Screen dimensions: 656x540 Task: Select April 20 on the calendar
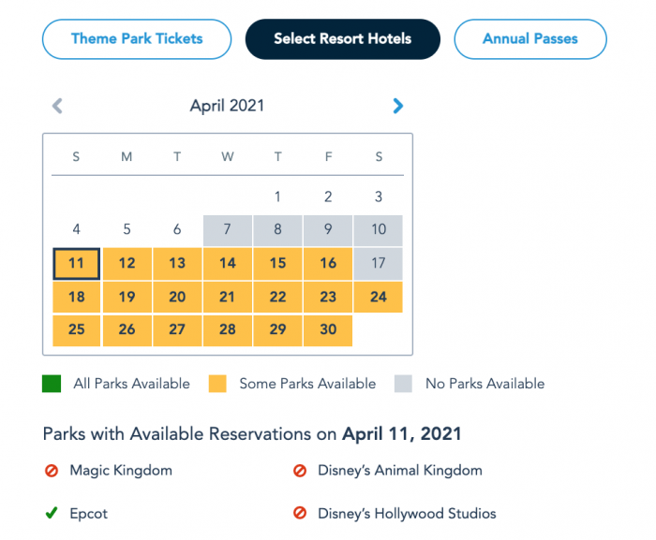click(177, 298)
